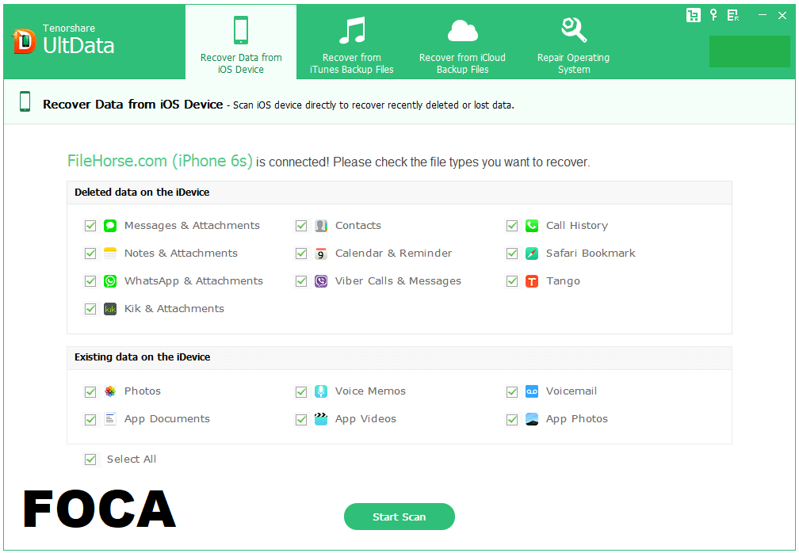This screenshot has width=799, height=553.
Task: Click the phone icon on Recover Data tab
Action: click(x=241, y=30)
